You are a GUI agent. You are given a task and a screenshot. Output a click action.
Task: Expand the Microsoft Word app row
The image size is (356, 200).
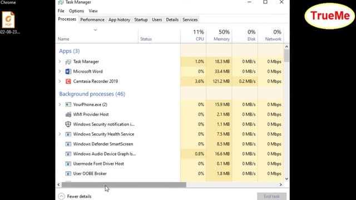(60, 72)
